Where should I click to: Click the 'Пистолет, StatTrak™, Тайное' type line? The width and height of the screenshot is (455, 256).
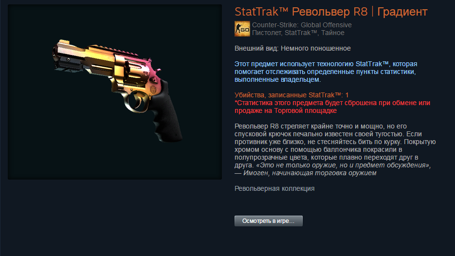298,33
